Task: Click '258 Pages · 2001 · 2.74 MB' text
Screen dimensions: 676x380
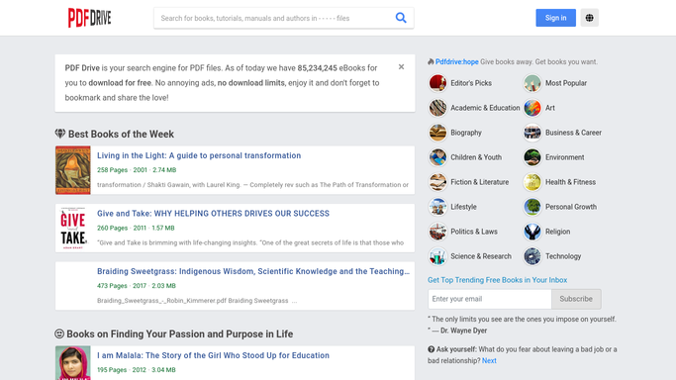Action: (137, 170)
